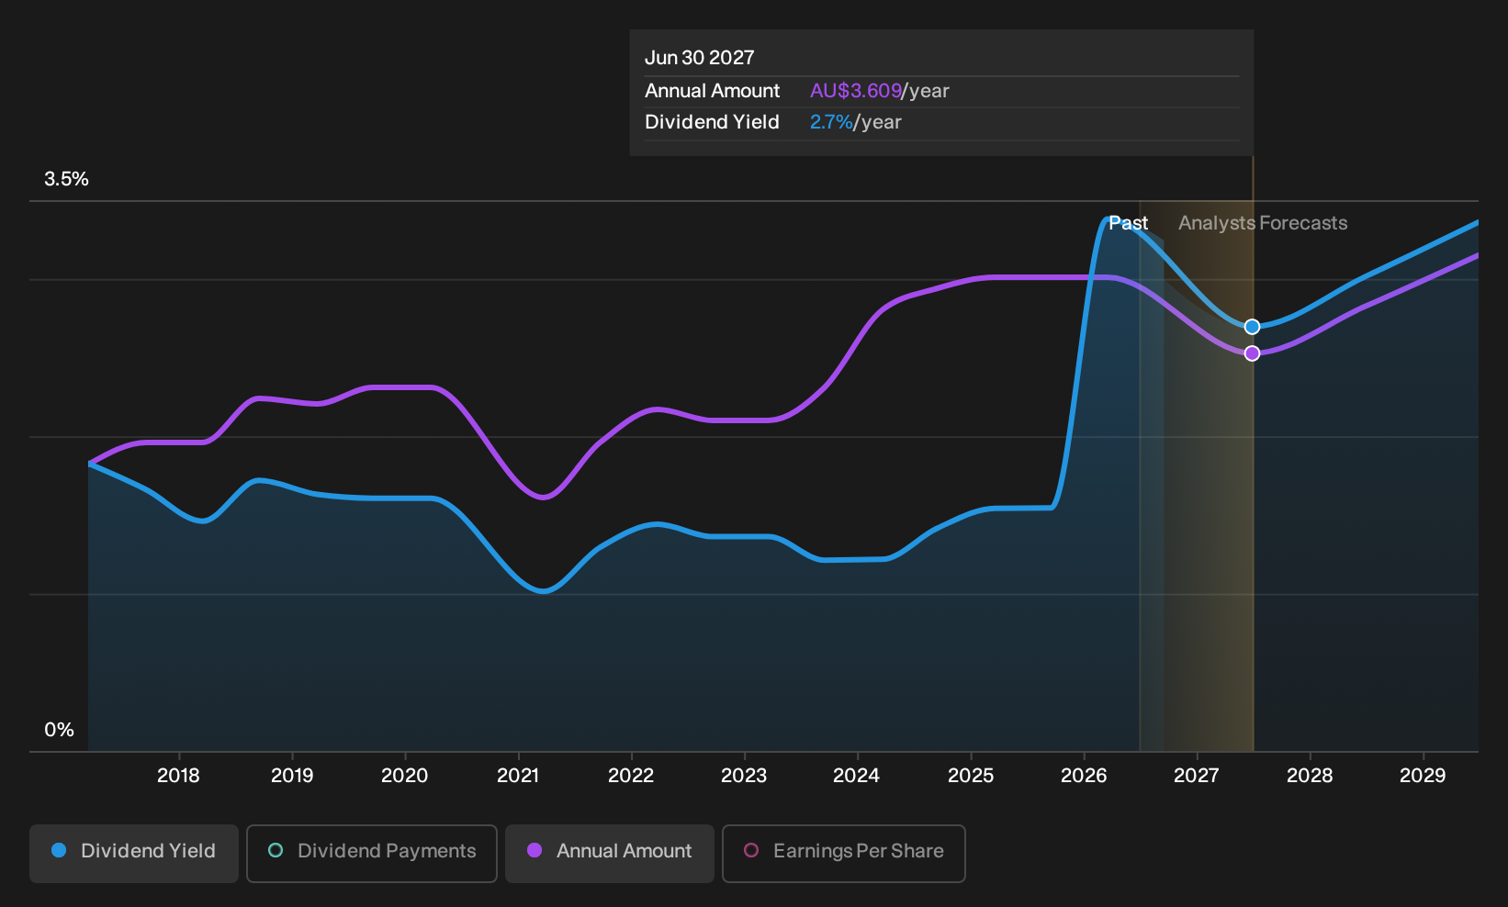
Task: Click the teal Dividend Payments legend circle
Action: point(276,850)
